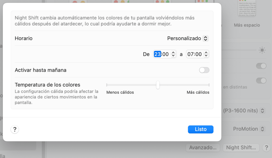
Task: Select the 07:00 end time field
Action: [195, 54]
